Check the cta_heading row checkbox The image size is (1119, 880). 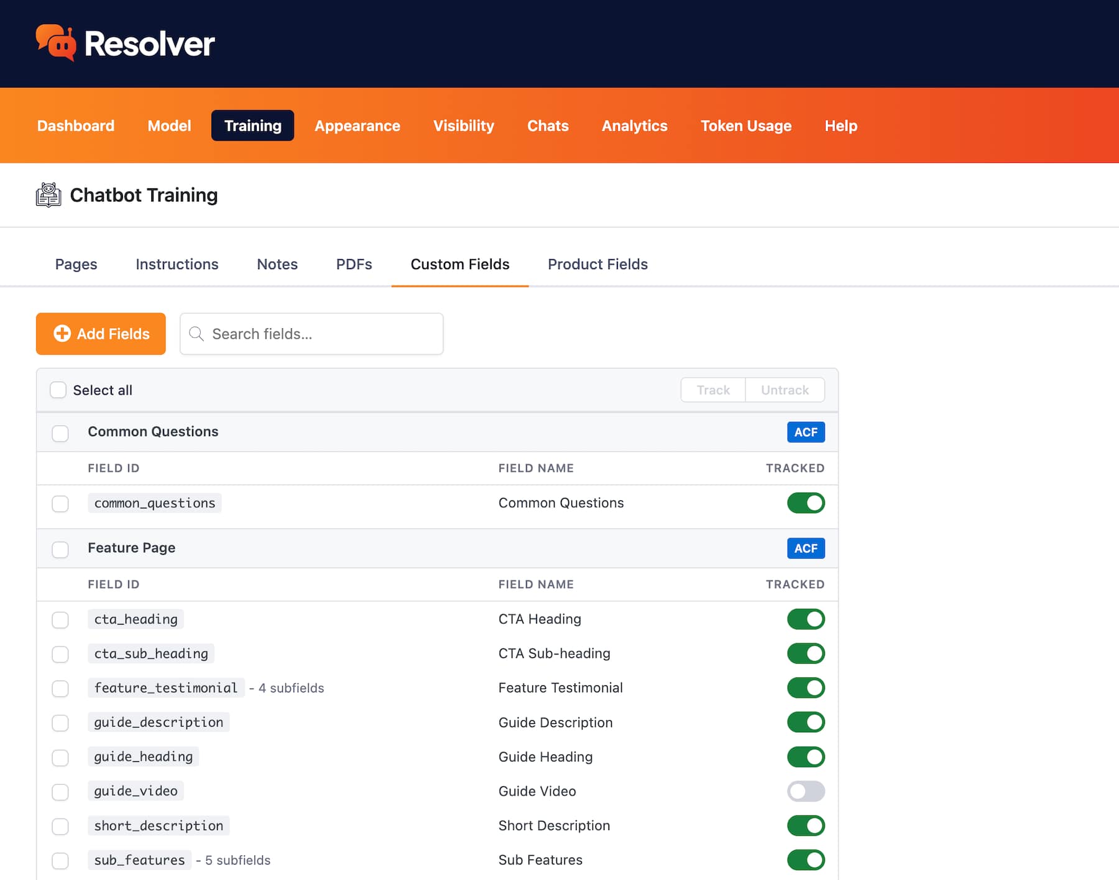(60, 620)
